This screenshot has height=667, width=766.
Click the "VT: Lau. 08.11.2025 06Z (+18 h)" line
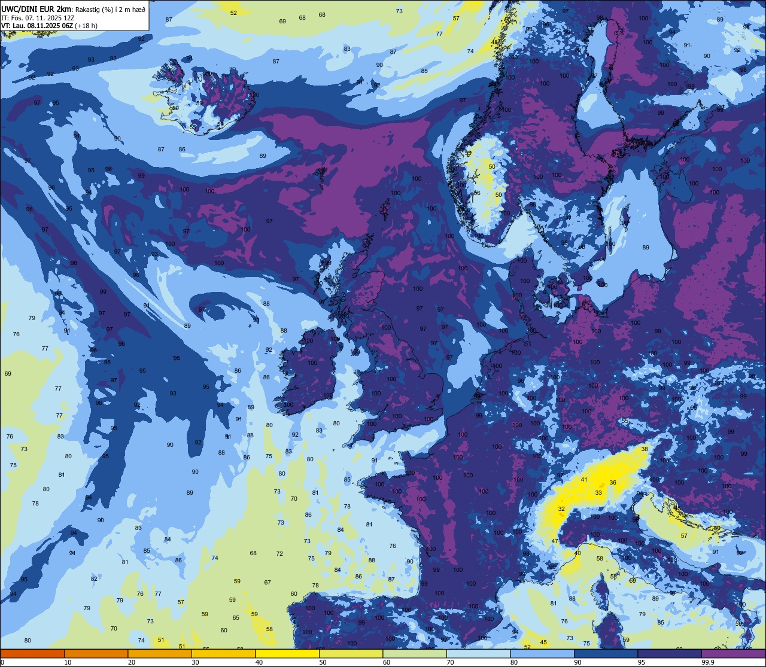tap(49, 26)
